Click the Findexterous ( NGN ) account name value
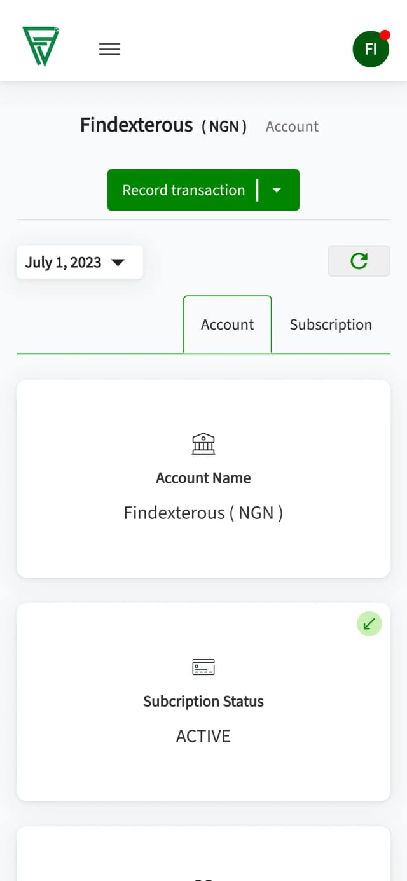The image size is (407, 881). tap(203, 513)
